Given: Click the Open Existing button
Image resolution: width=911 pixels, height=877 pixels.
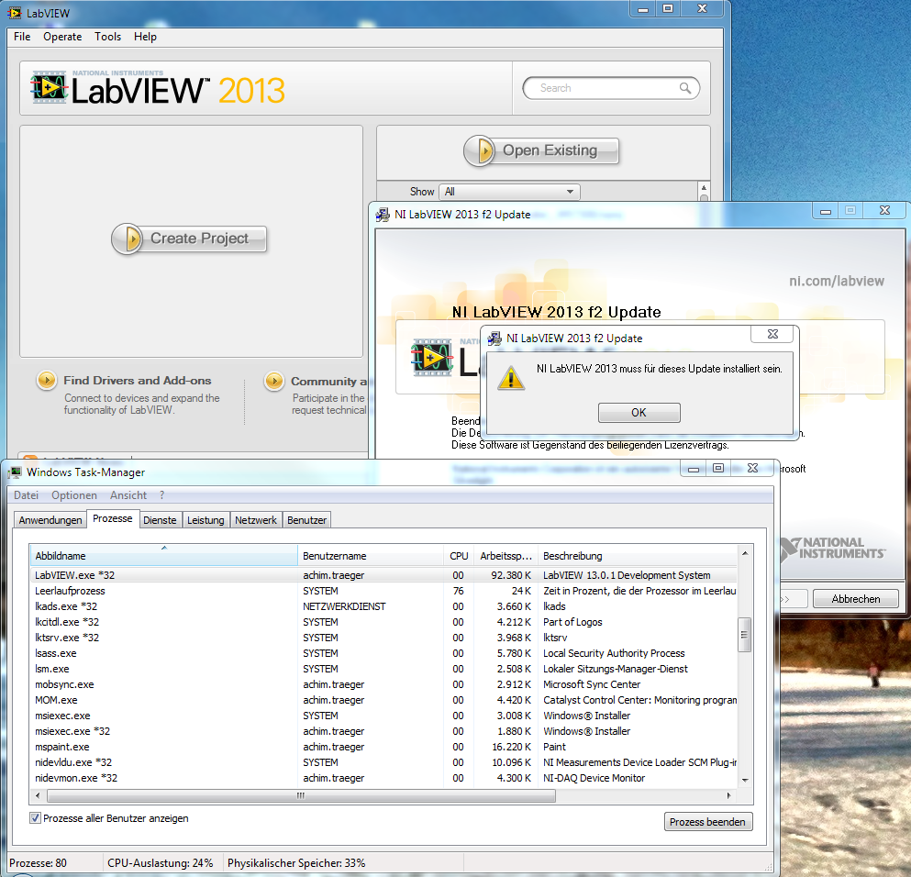Looking at the screenshot, I should (x=541, y=151).
